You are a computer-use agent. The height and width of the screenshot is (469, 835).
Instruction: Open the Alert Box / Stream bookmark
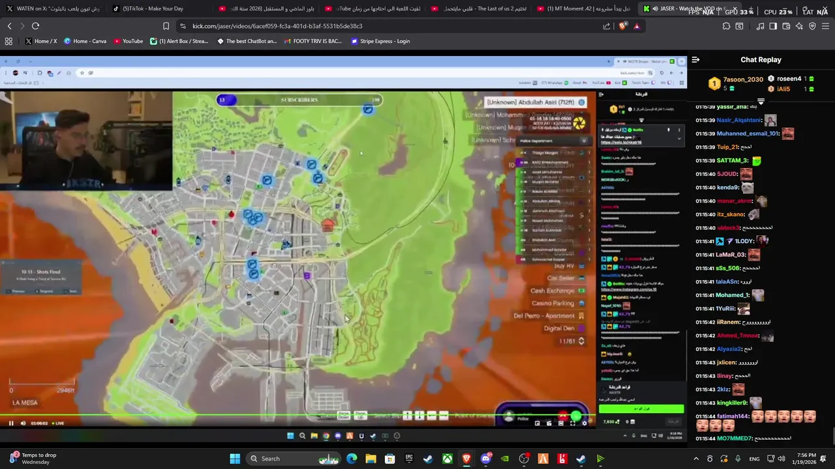pos(179,41)
